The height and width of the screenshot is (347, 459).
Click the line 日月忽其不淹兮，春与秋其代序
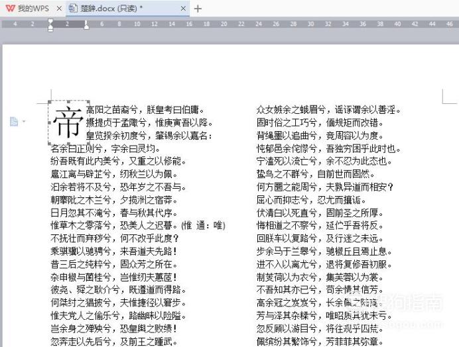coord(114,213)
